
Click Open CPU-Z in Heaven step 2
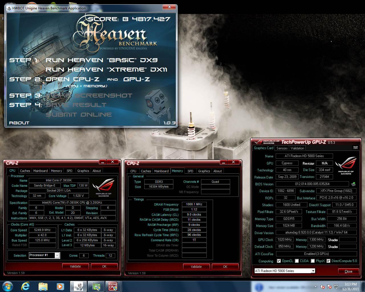point(72,79)
